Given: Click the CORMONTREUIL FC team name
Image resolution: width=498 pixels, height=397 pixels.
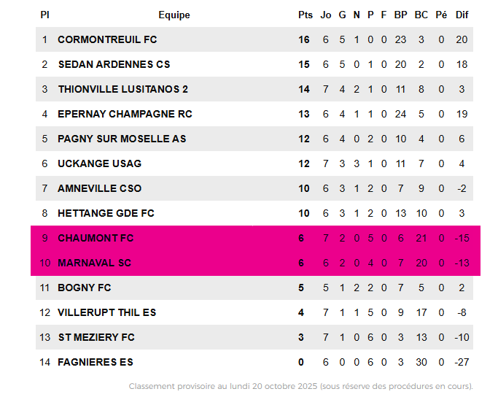Looking at the screenshot, I should pyautogui.click(x=107, y=39).
